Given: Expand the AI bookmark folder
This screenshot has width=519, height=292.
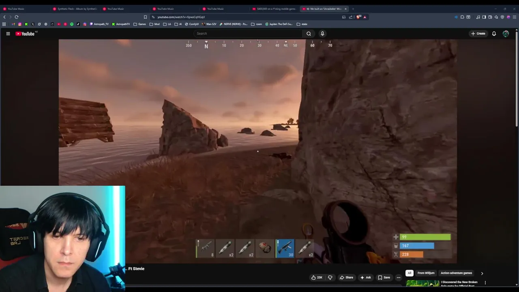Looking at the screenshot, I should [178, 24].
